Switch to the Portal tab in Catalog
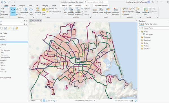Viewport: 169px width, 103px height. coord(147,24)
